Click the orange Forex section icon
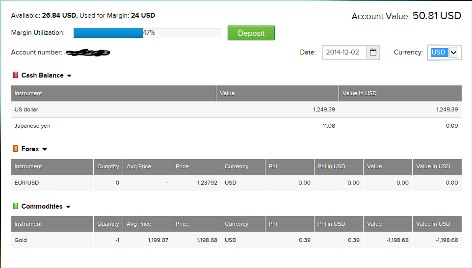 point(15,149)
